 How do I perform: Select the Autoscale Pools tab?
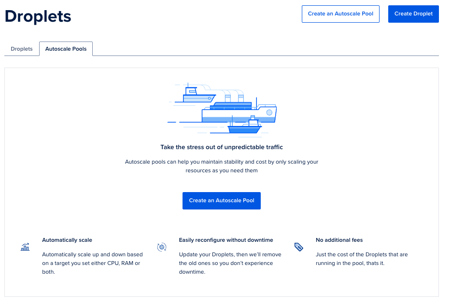tap(66, 49)
